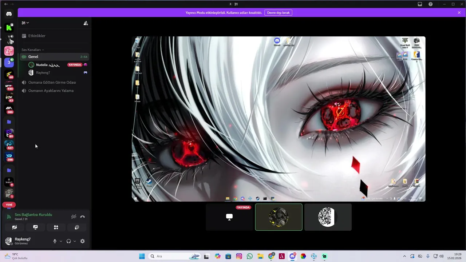Image resolution: width=466 pixels, height=262 pixels.
Task: Click the YAYINDA badge next to Nudella
Action: pyautogui.click(x=75, y=65)
